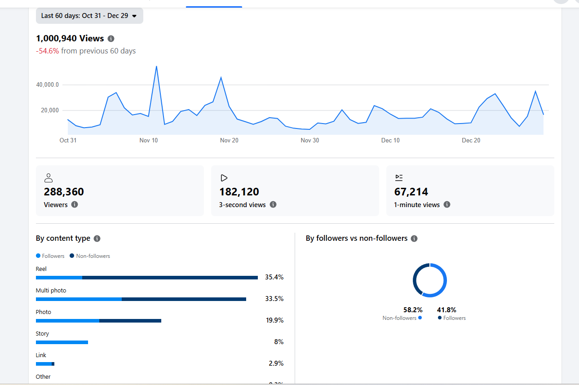Click the info icon beside Viewers
Viewport: 579px width, 385px height.
pos(75,204)
